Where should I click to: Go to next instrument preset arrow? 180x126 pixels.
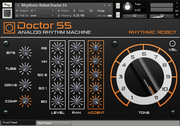110,5
